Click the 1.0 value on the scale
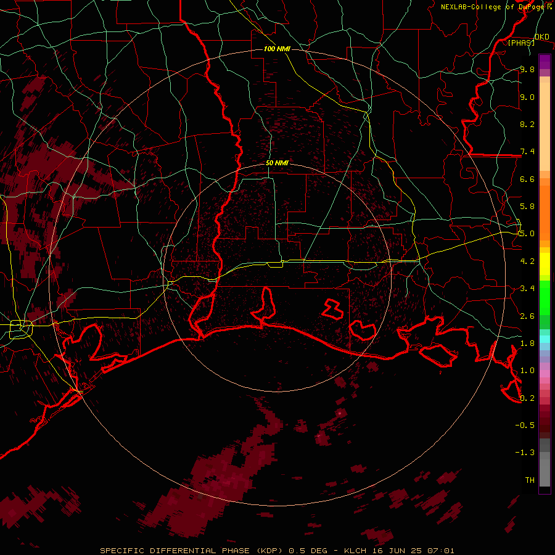Screen dimensions: 555x555 tap(527, 371)
